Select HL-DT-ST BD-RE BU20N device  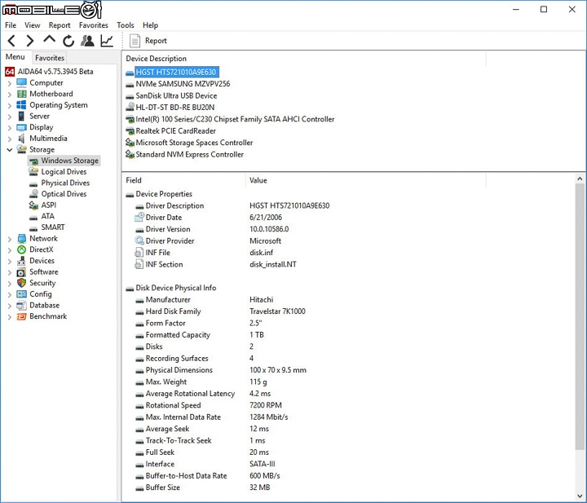point(174,108)
